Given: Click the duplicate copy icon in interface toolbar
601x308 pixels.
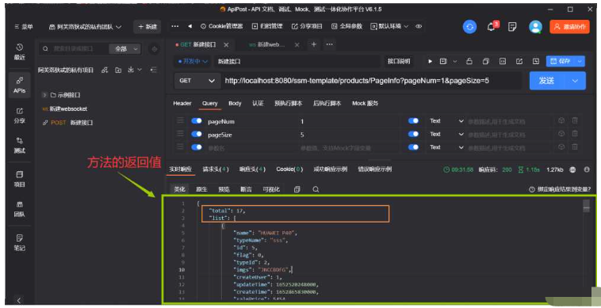Looking at the screenshot, I should pos(485,61).
